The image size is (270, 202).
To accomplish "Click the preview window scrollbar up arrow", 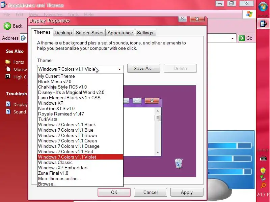I will (x=158, y=111).
